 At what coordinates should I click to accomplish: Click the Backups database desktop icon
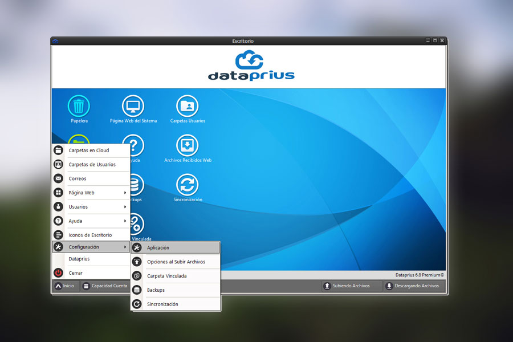[x=137, y=185]
